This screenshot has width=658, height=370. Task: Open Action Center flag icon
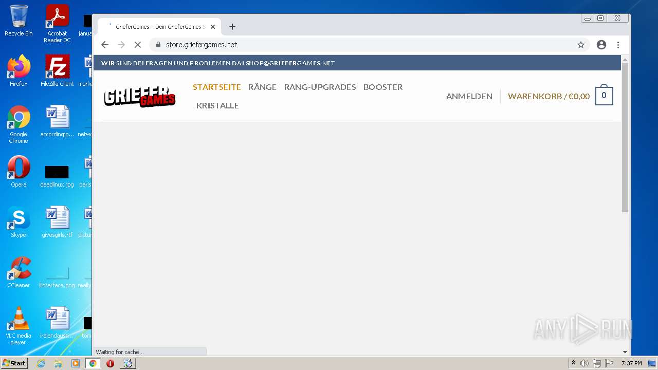609,363
